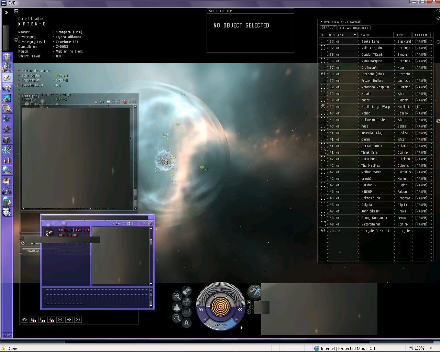Toggle first list view mode in Fleet window
Viewport: 440px width, 352px height.
[108, 102]
